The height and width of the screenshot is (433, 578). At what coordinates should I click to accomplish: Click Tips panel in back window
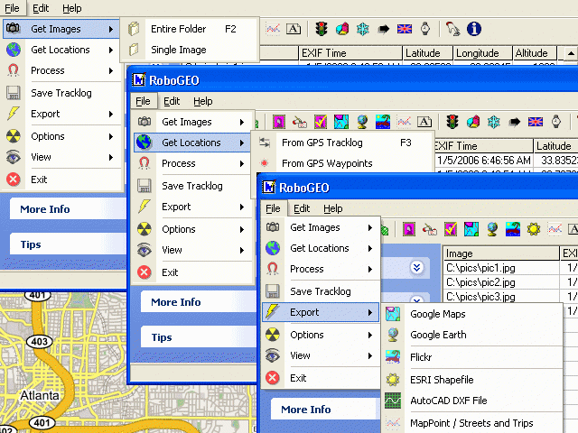(68, 244)
